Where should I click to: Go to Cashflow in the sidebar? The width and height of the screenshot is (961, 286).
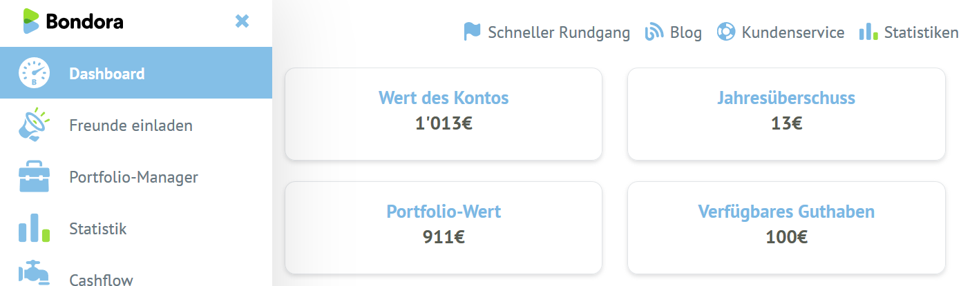click(x=101, y=279)
